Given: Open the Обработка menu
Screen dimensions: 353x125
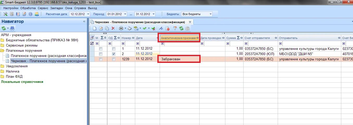Looking at the screenshot, I should 28,8.
